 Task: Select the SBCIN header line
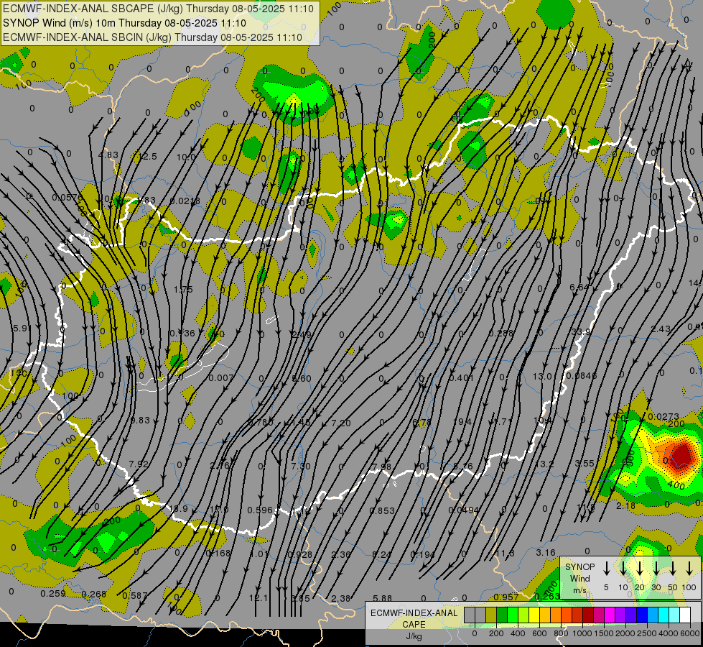coord(152,37)
